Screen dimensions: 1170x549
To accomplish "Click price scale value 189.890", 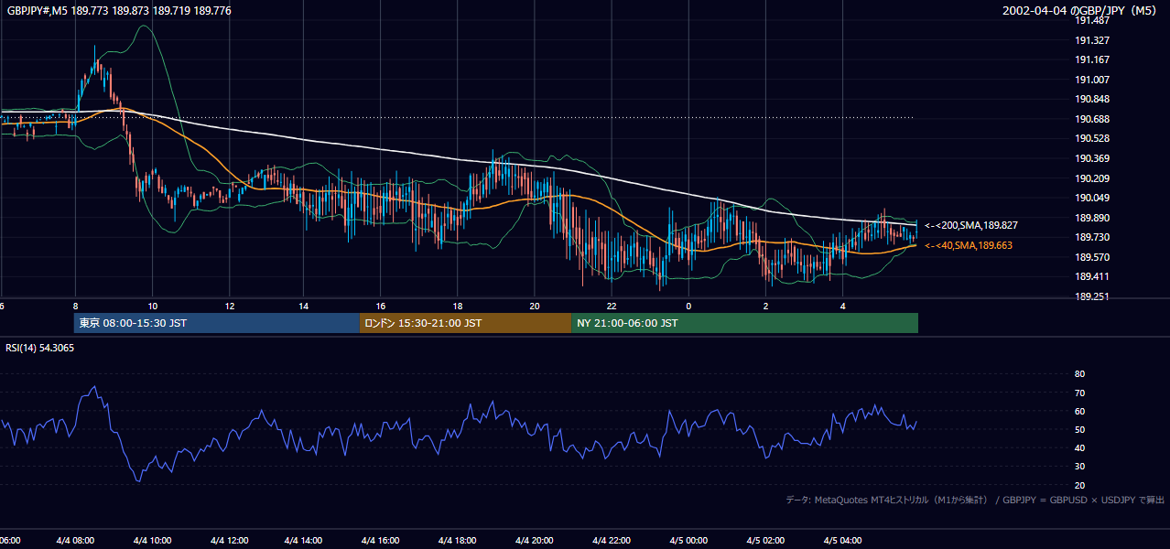I will (x=1091, y=218).
